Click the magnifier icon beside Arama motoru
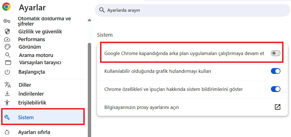This screenshot has height=137, width=291. tap(8, 55)
